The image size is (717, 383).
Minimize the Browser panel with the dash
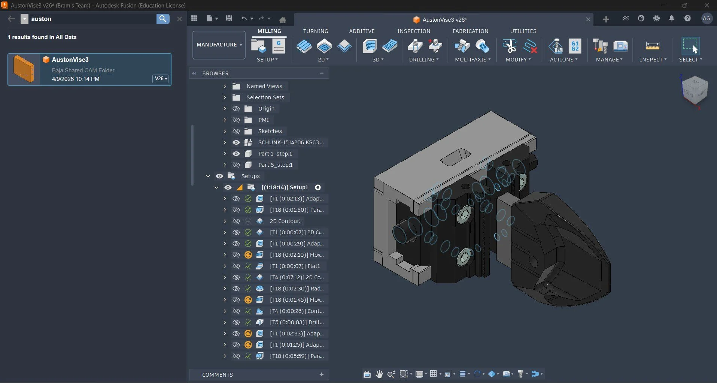(x=321, y=73)
